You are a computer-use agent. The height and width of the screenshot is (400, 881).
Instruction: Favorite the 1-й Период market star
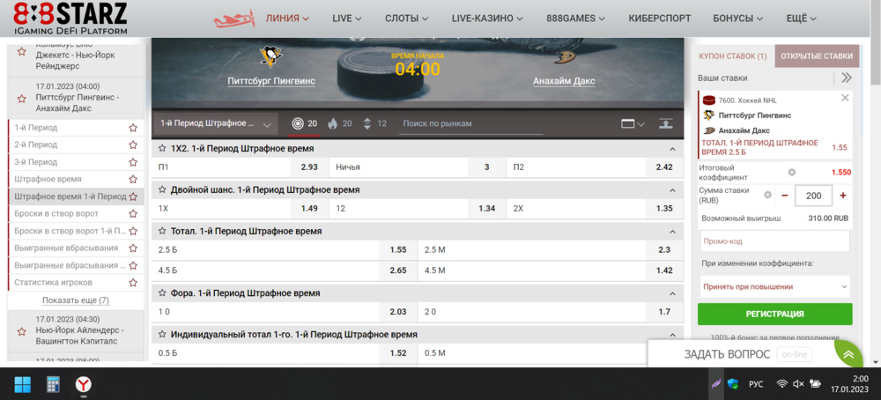click(133, 128)
